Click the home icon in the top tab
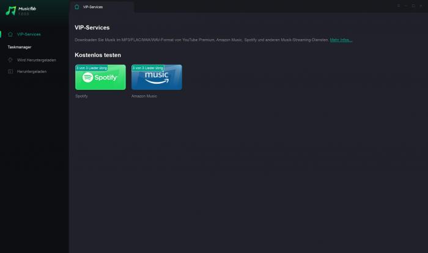The height and width of the screenshot is (253, 428). pyautogui.click(x=76, y=7)
